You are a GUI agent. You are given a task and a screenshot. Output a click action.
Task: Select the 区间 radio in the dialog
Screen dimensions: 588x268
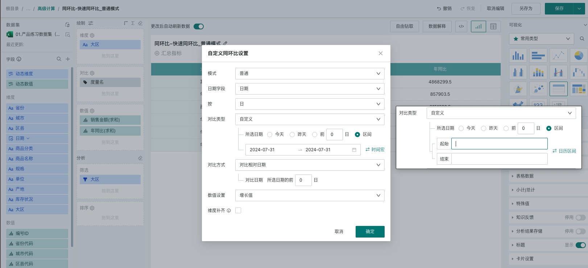tap(357, 135)
